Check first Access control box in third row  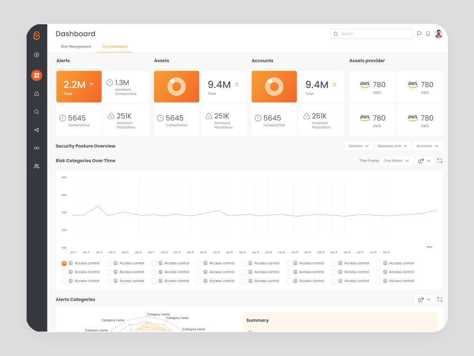pyautogui.click(x=64, y=281)
